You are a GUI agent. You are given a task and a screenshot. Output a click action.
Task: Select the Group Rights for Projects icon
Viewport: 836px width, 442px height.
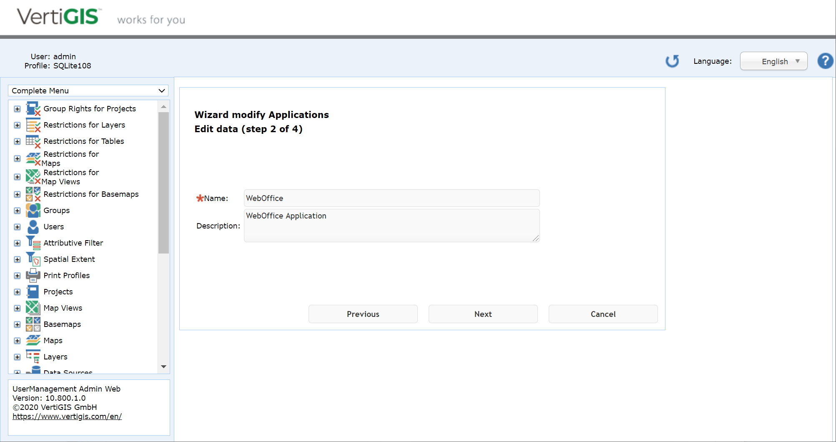tap(33, 108)
